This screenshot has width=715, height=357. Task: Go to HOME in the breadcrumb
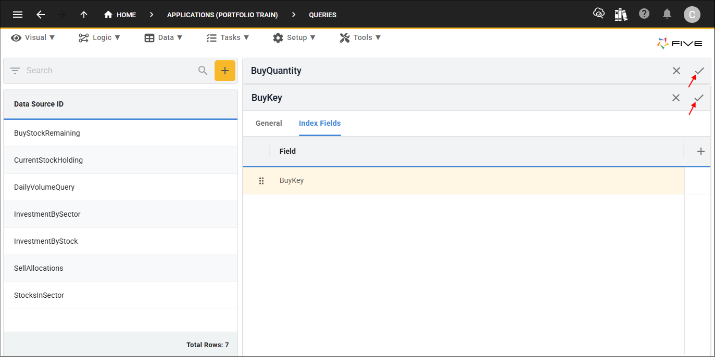point(120,15)
